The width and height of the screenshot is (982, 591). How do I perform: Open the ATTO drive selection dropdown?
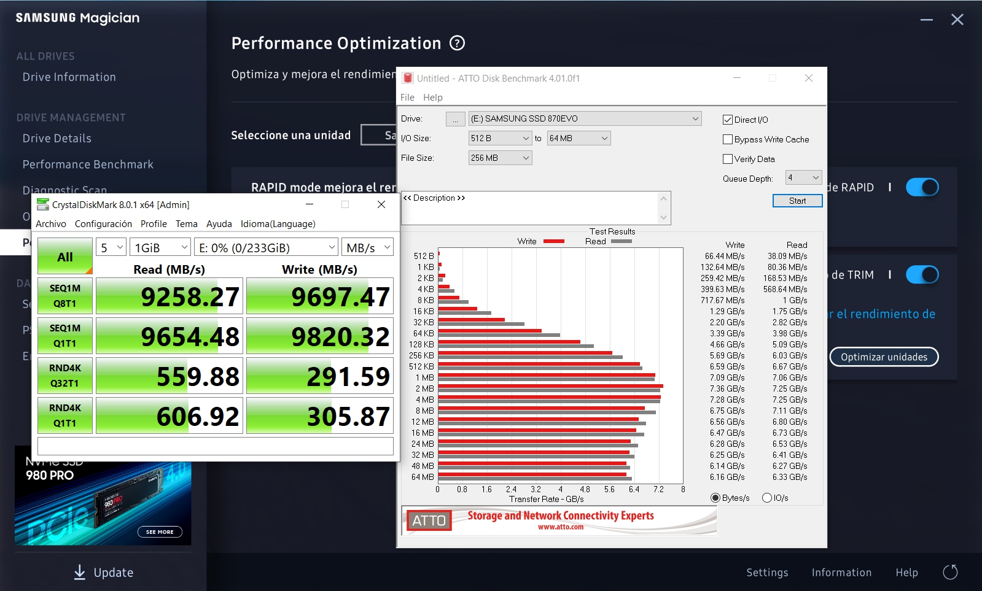[x=585, y=118]
